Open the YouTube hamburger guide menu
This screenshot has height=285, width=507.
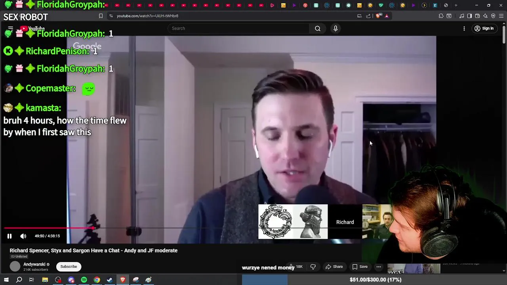tap(11, 28)
